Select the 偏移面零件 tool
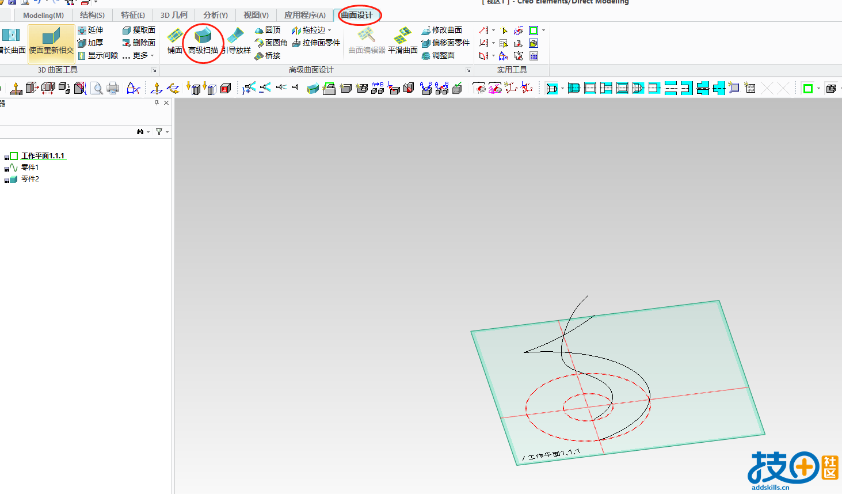 click(445, 43)
